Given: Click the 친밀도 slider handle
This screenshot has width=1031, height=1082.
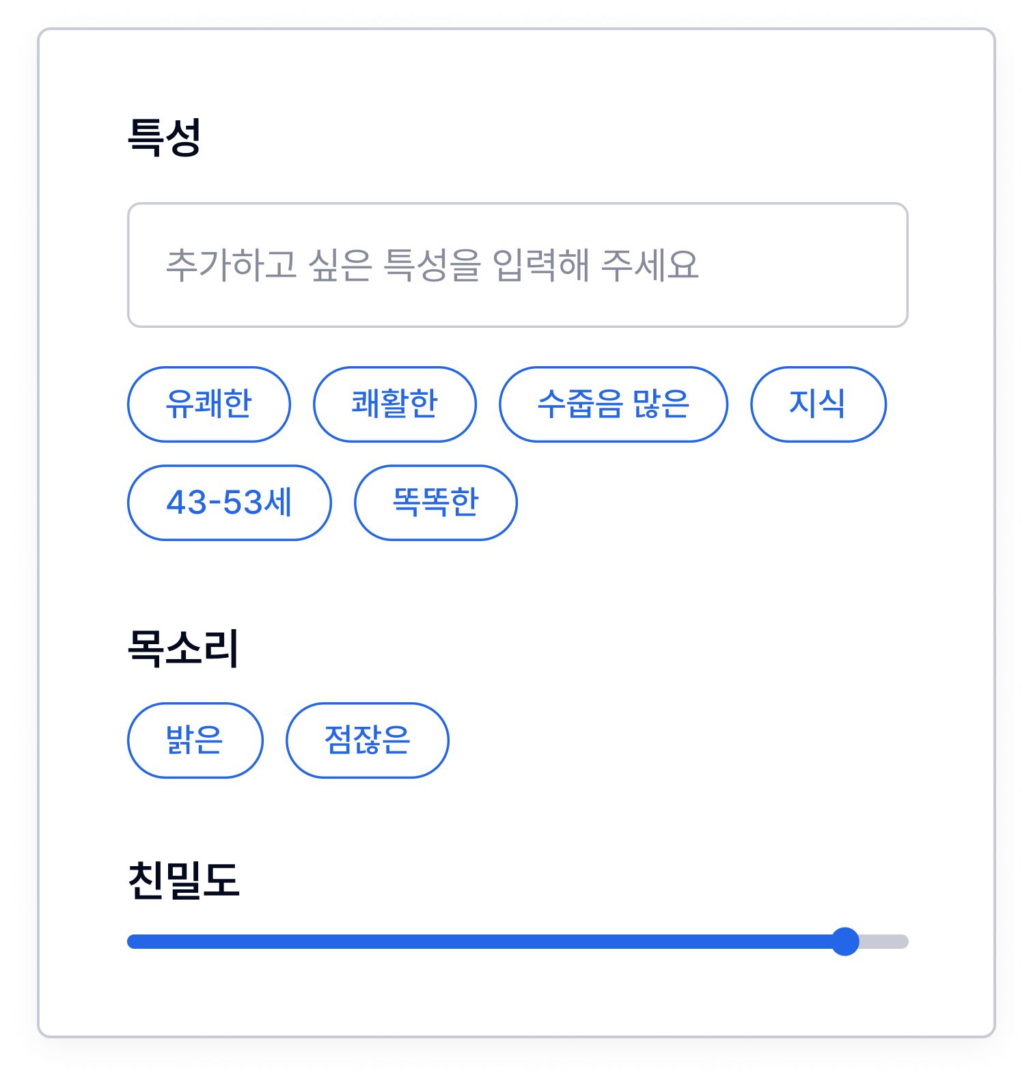Looking at the screenshot, I should (x=845, y=942).
